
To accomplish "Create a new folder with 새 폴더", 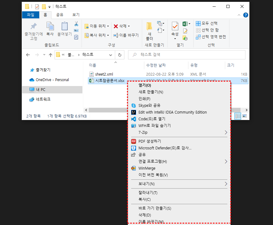I will coord(149,31).
